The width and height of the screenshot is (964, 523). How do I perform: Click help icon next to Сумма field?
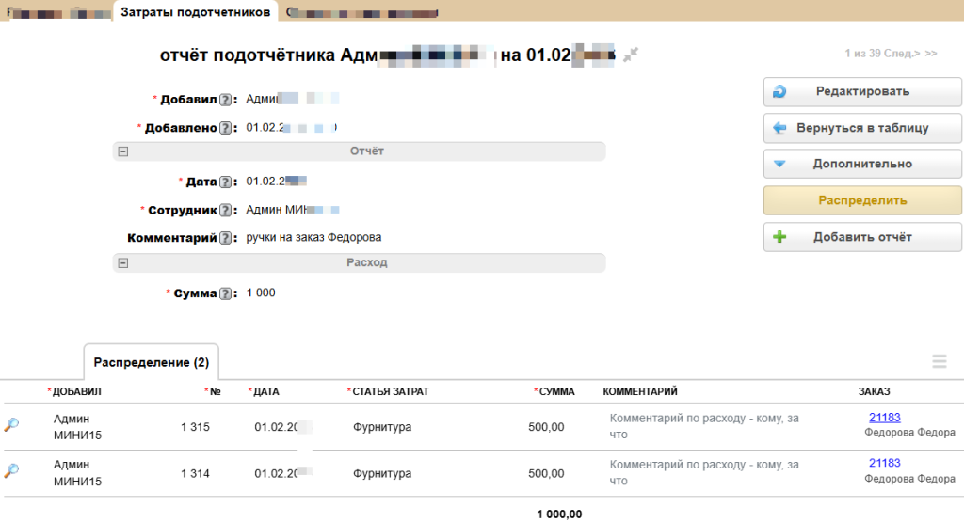[x=225, y=293]
